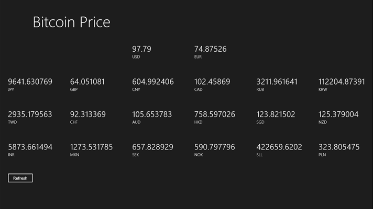Select the CNY price 604.992406
Screen dimensions: 373x209
pyautogui.click(x=153, y=82)
